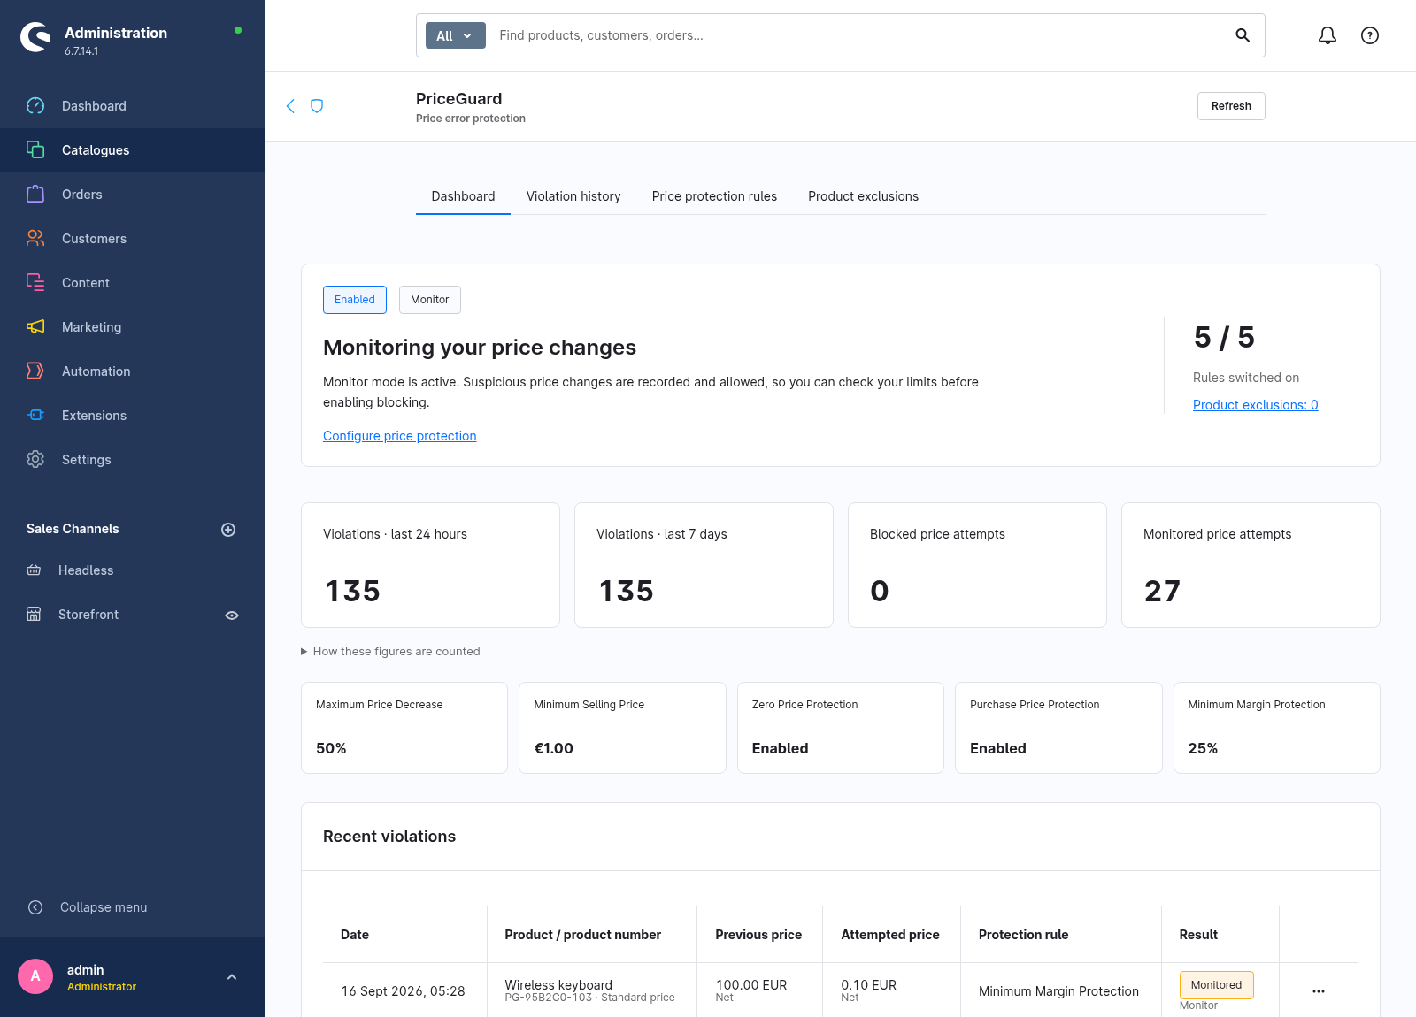
Task: Open the Extensions plug icon
Action: pos(35,416)
